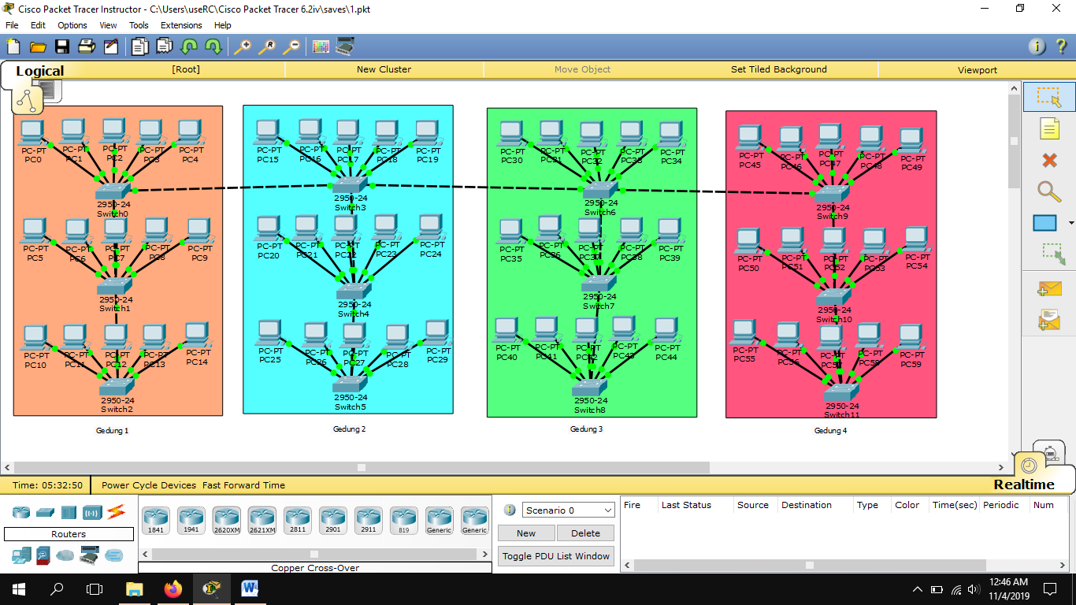This screenshot has height=605, width=1076.
Task: Zoom in with the plus magnifier
Action: [x=243, y=46]
